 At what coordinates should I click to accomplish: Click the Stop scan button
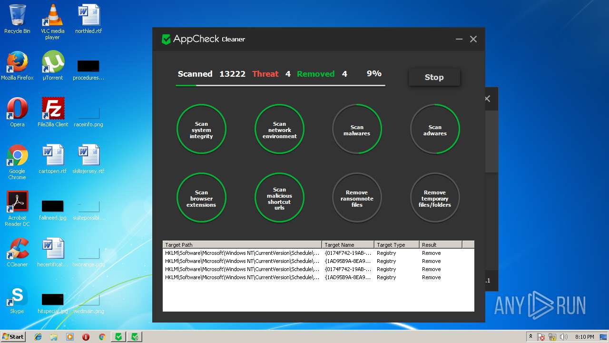click(x=434, y=77)
